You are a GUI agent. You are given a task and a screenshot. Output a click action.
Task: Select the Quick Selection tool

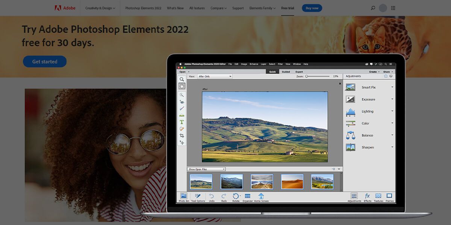tap(182, 95)
